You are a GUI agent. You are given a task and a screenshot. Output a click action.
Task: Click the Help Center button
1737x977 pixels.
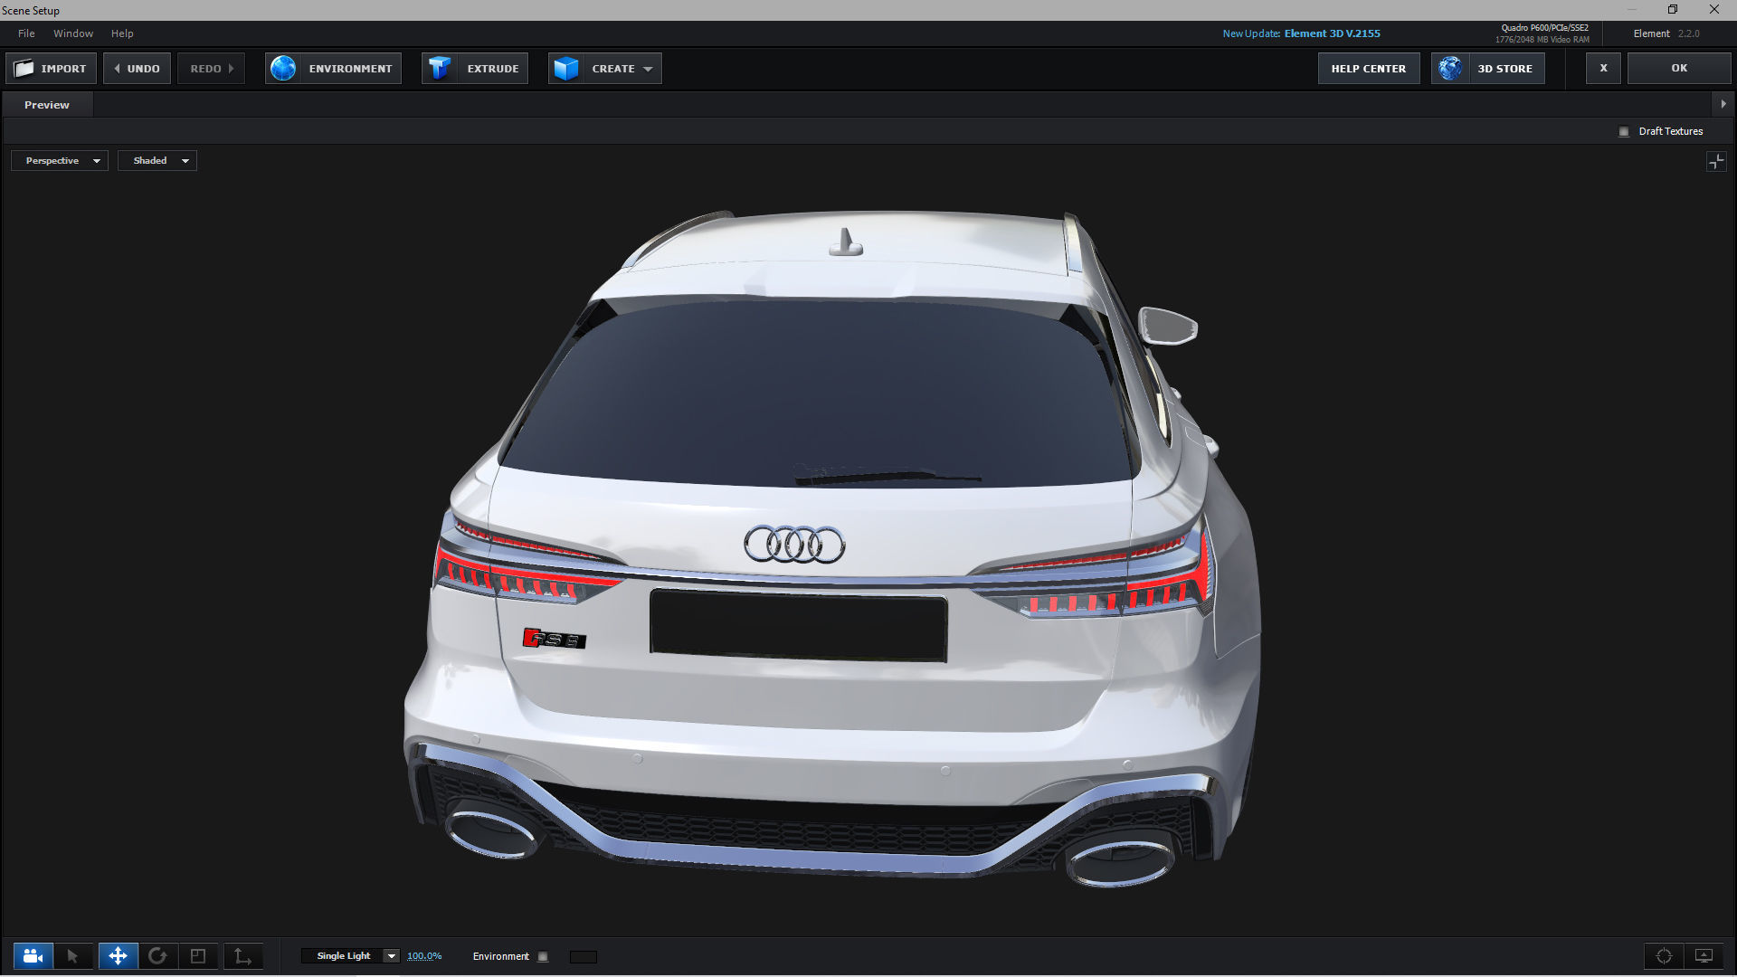pyautogui.click(x=1369, y=69)
